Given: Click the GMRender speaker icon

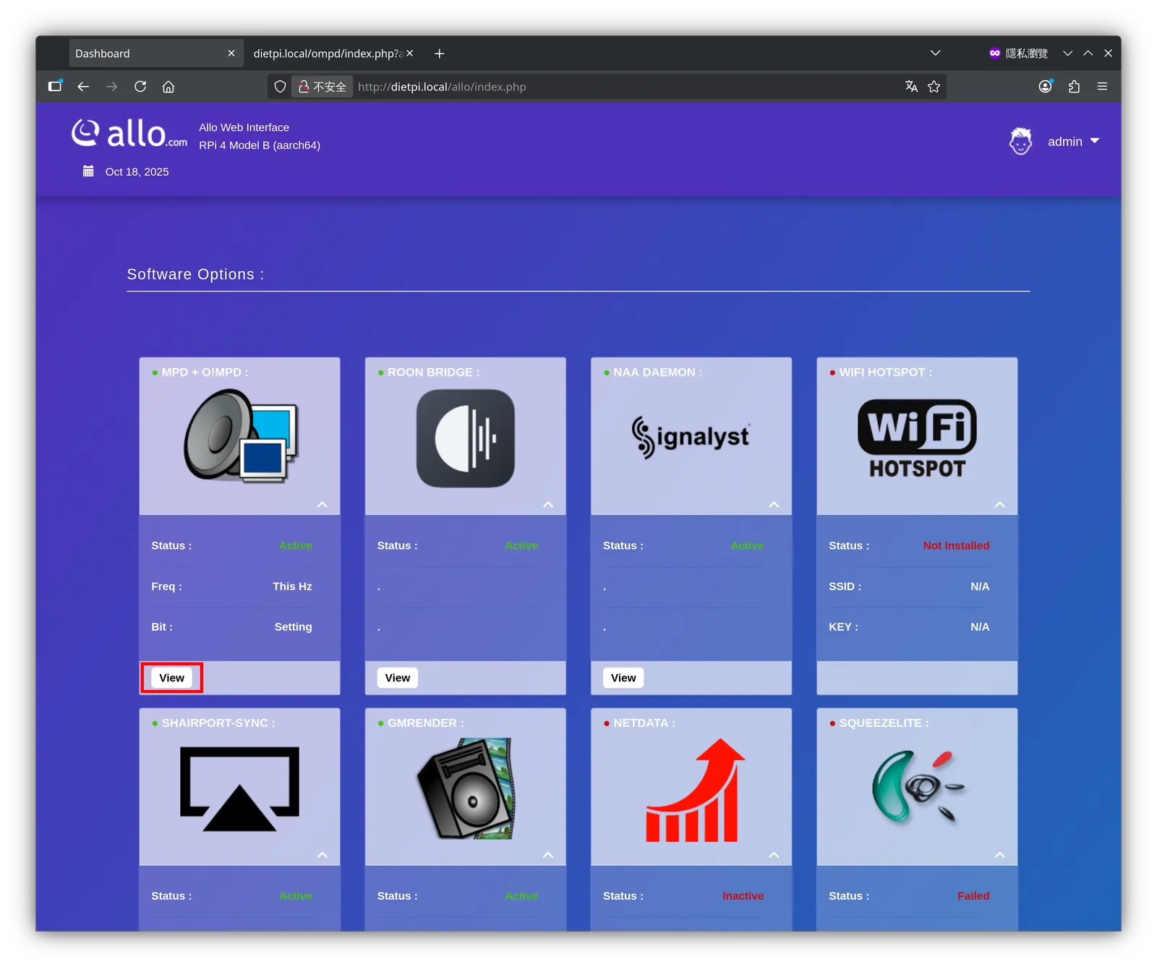Looking at the screenshot, I should 466,788.
